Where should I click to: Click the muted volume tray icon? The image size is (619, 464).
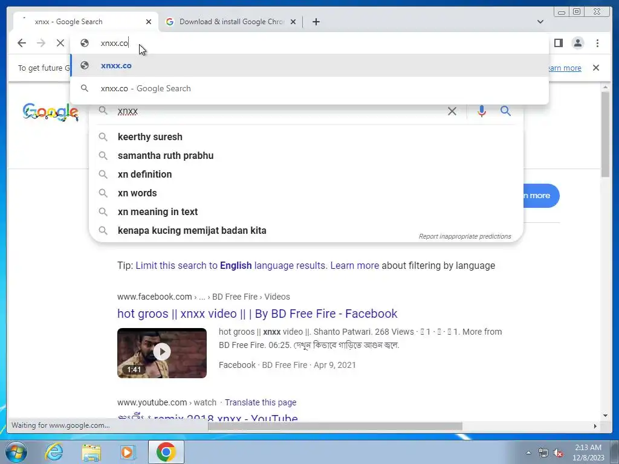tap(558, 453)
